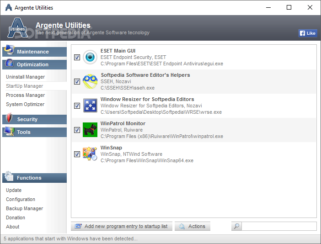321x244 pixels.
Task: Minimize the Argente Utilities window
Action: coord(268,7)
